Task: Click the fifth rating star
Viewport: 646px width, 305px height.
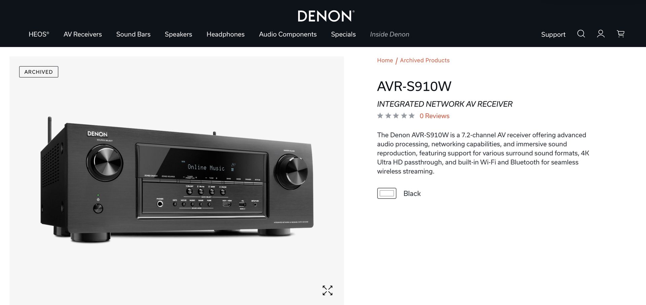Action: click(x=411, y=116)
